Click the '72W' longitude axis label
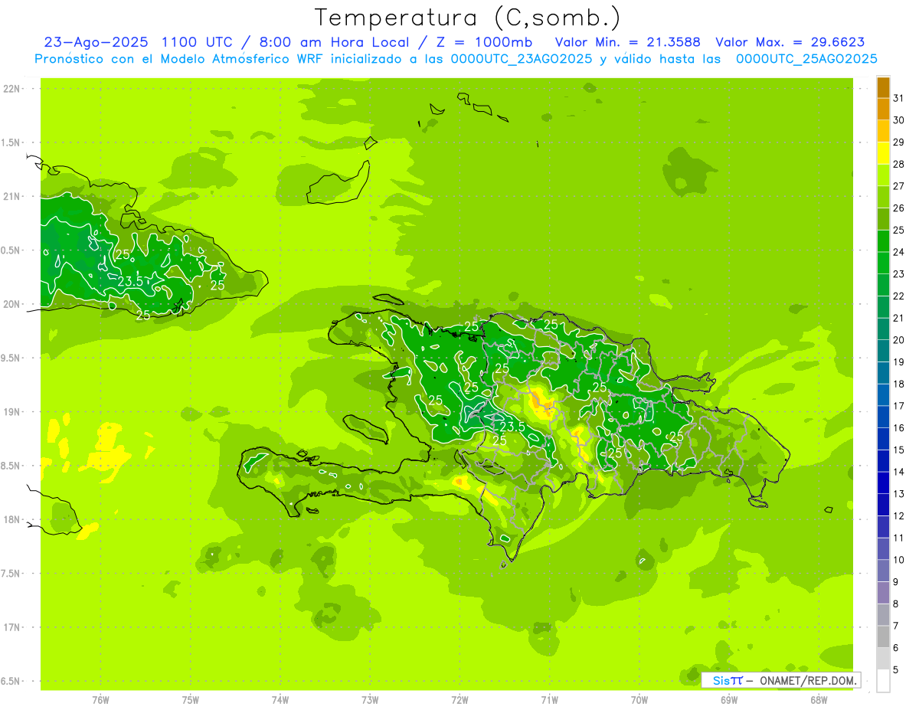 (x=459, y=700)
